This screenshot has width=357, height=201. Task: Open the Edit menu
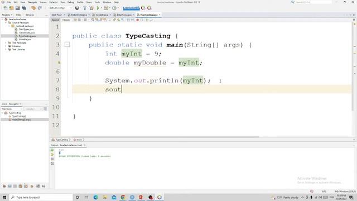(16, 2)
